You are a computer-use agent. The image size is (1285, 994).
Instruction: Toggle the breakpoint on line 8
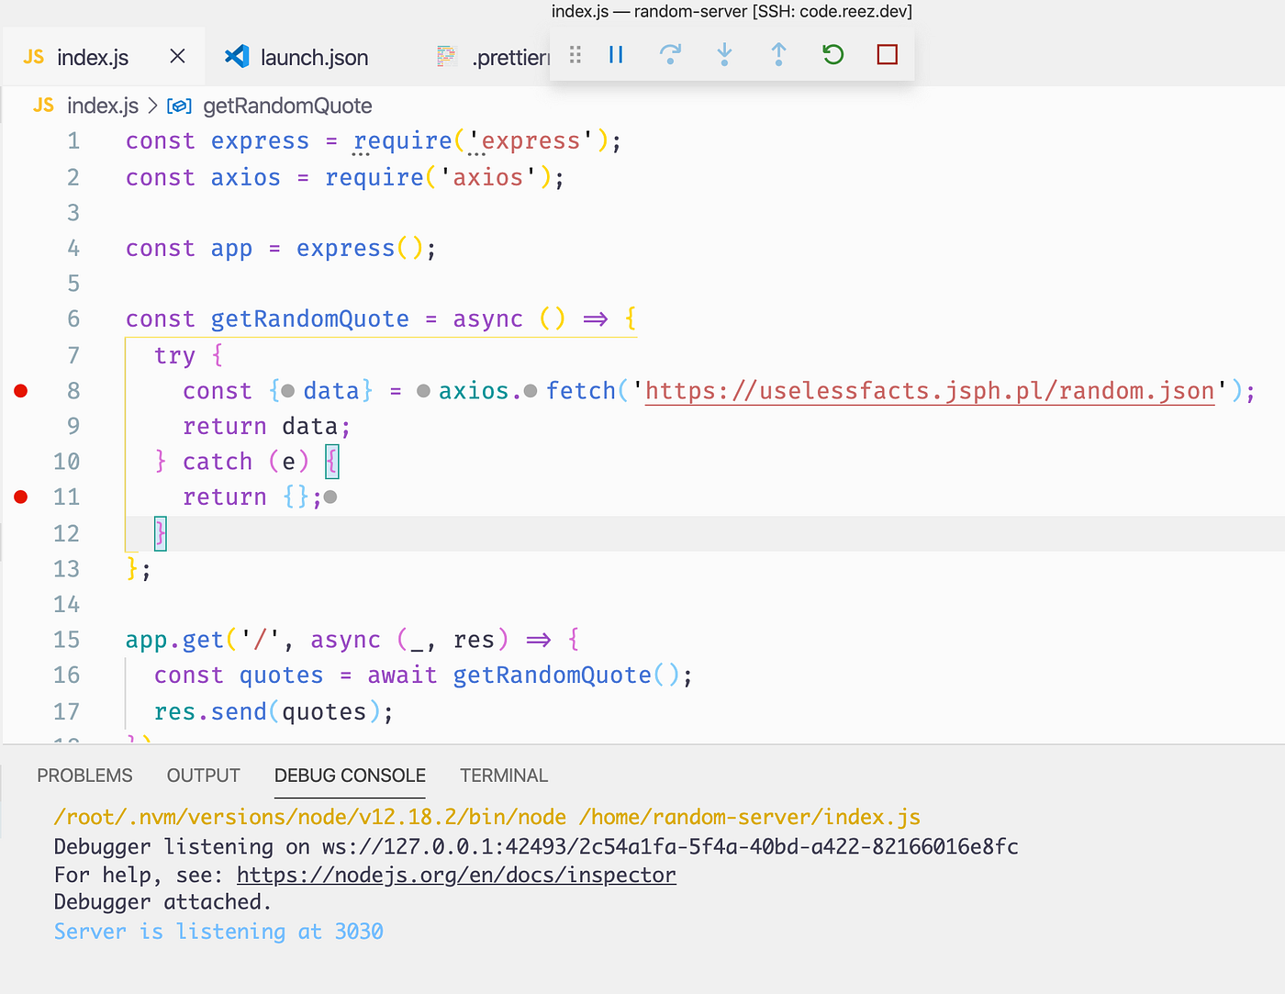click(20, 390)
